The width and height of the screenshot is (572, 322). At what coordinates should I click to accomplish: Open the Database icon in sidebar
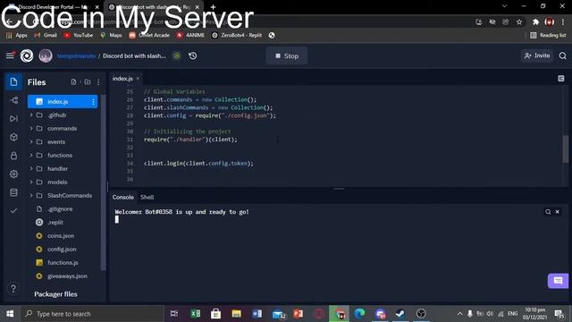pyautogui.click(x=14, y=192)
